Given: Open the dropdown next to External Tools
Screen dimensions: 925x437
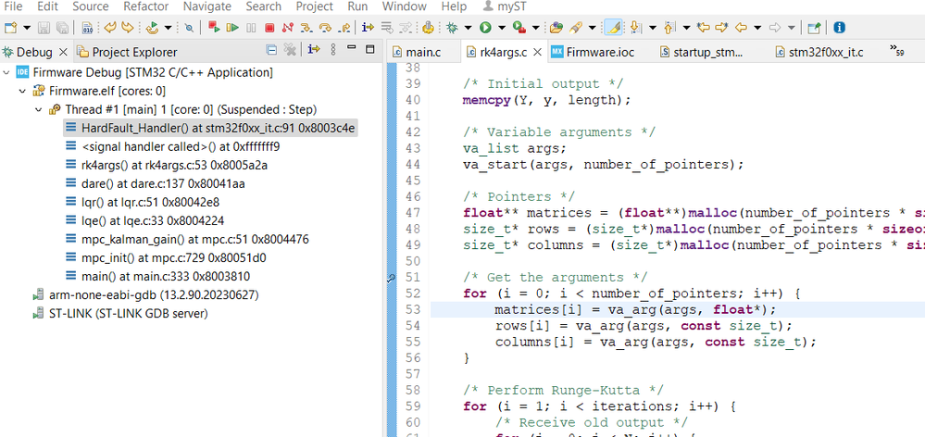Looking at the screenshot, I should click(x=536, y=28).
